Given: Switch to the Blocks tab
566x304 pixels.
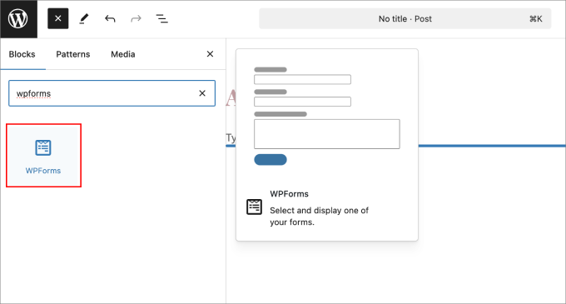Looking at the screenshot, I should pos(22,54).
